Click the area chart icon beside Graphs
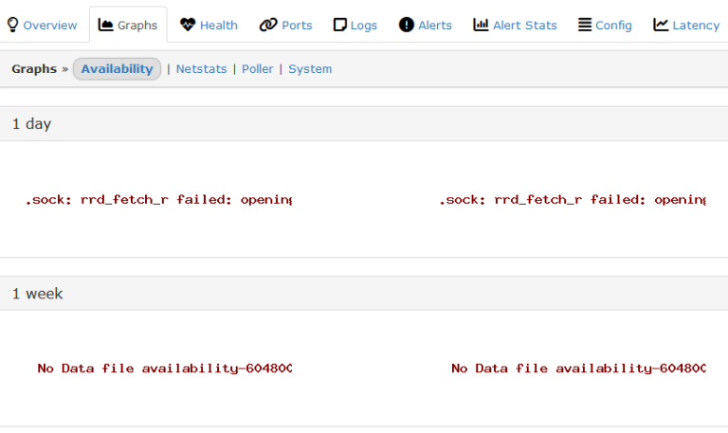Viewport: 728px width, 433px height. 106,25
